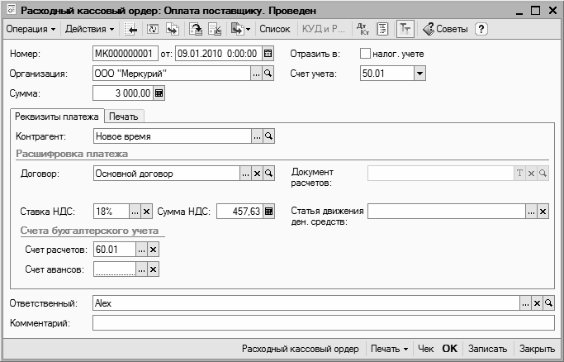Click magnifier icon next to Организация
Viewport: 564px width, 362px height.
tap(268, 74)
